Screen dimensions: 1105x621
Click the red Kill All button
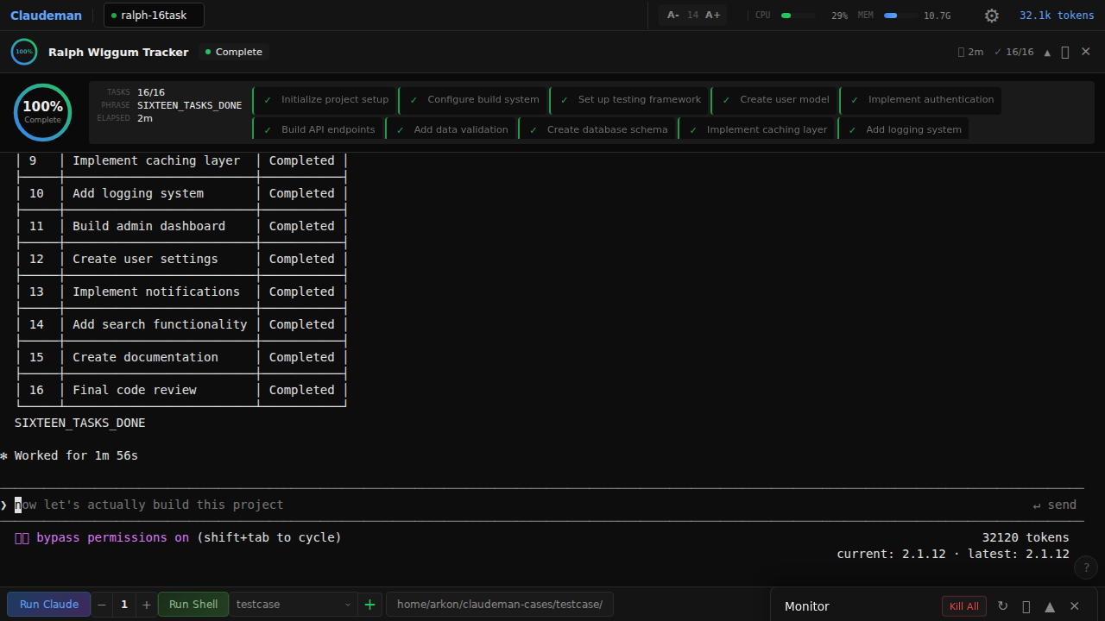(964, 606)
